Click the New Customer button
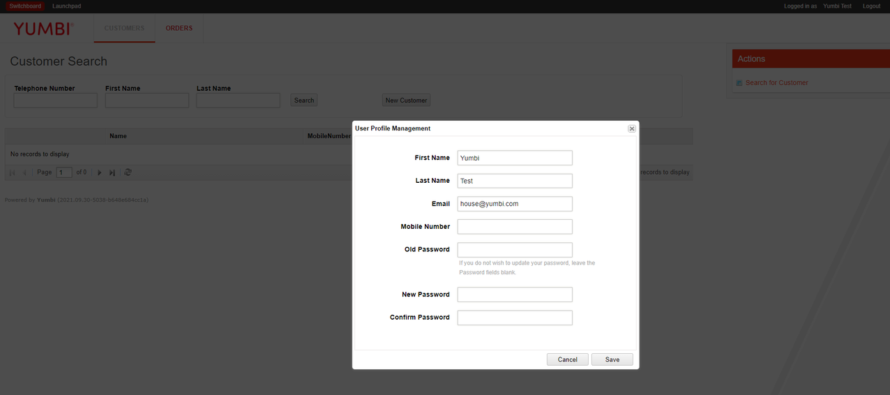 406,100
